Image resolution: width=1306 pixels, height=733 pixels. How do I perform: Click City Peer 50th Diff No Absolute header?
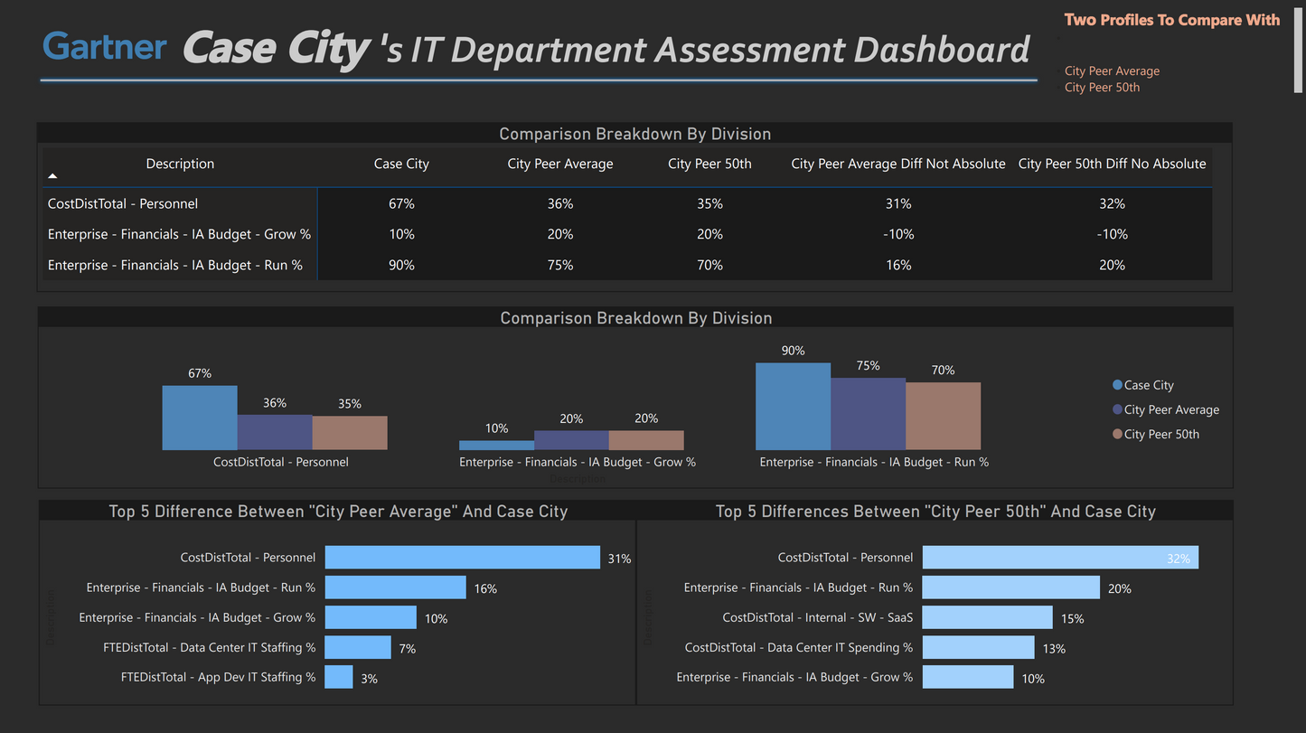[x=1112, y=164]
